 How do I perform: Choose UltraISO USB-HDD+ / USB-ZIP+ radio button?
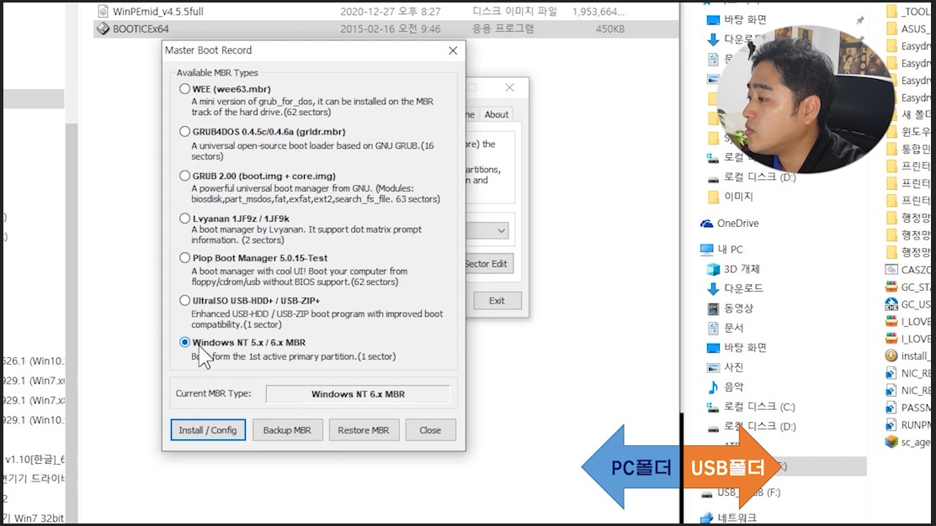coord(184,301)
